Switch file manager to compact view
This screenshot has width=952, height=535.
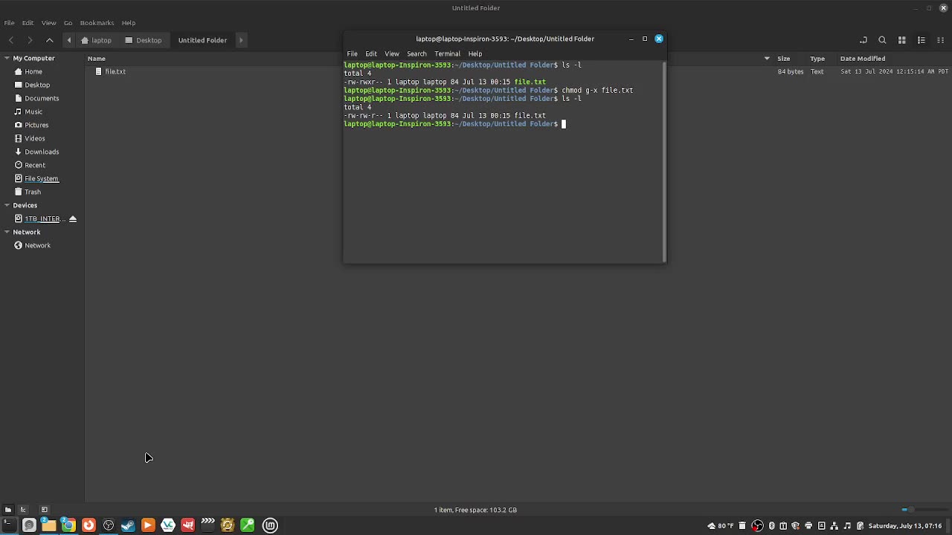[x=940, y=40]
